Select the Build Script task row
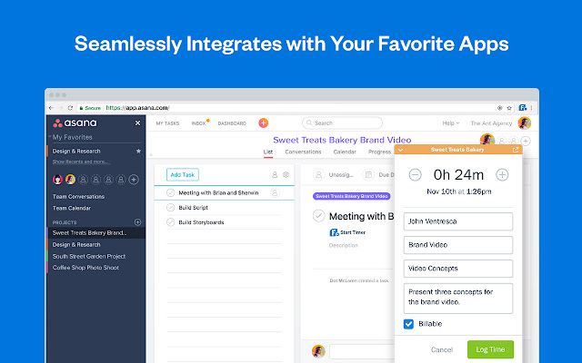Screen dimensions: 582x363 [x=225, y=208]
